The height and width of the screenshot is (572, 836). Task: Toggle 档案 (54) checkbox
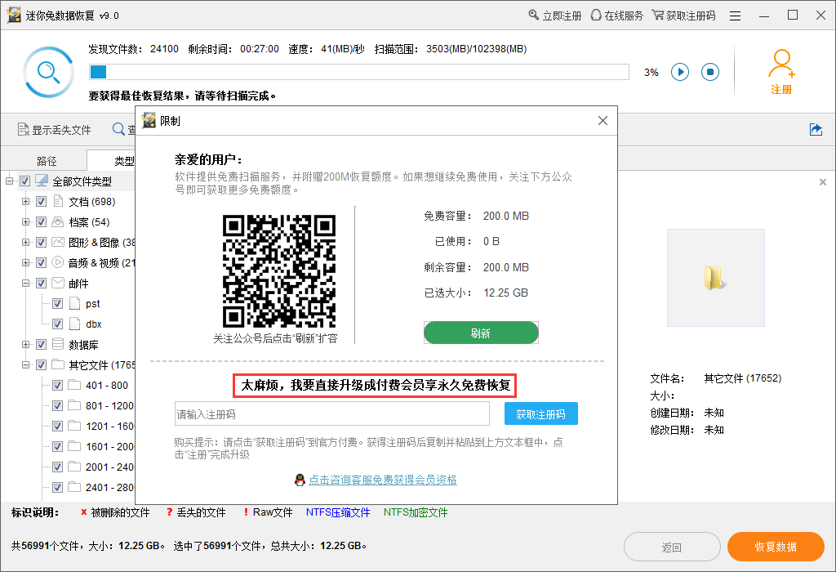[41, 222]
